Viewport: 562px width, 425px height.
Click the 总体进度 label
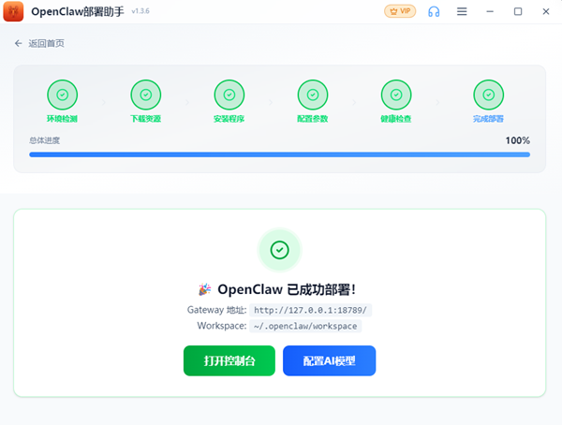point(44,140)
